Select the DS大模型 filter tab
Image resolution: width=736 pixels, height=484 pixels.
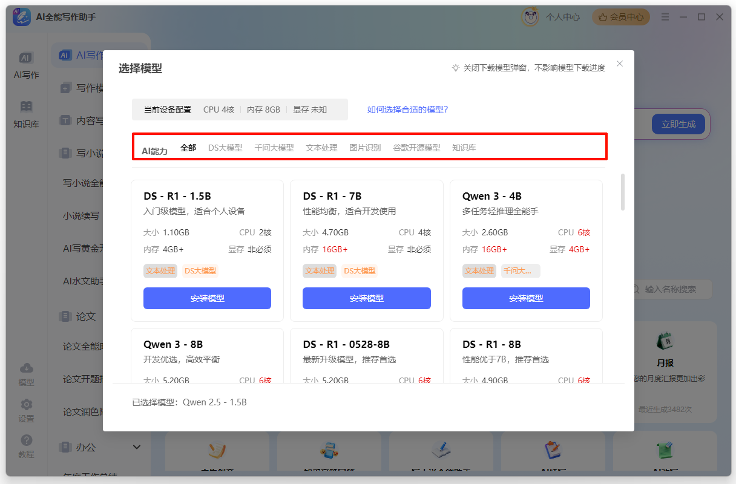[x=225, y=148]
